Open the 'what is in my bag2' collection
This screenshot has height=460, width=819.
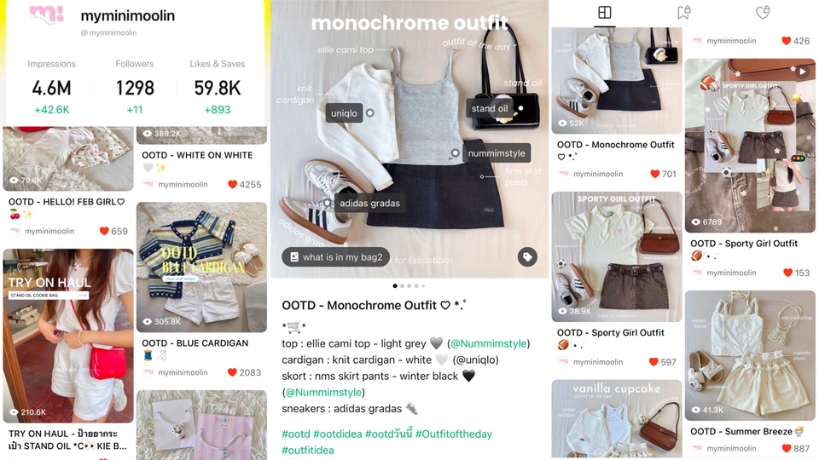(336, 257)
